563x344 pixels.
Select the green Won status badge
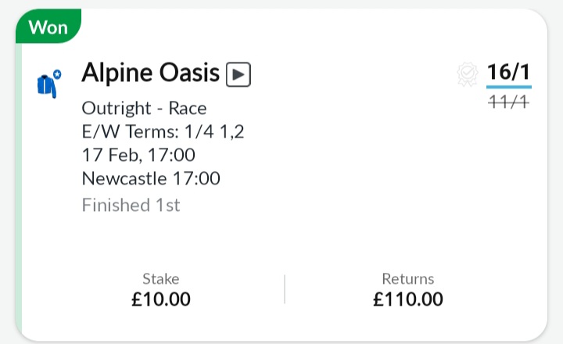coord(48,27)
